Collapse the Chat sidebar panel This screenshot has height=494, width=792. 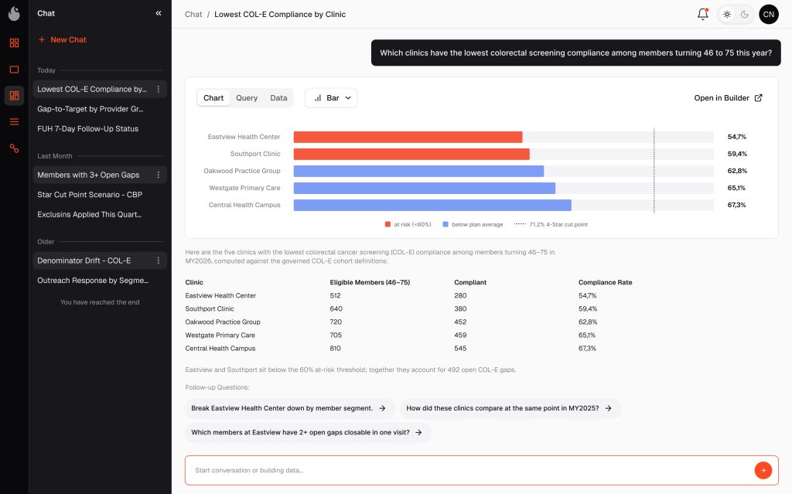tap(158, 13)
